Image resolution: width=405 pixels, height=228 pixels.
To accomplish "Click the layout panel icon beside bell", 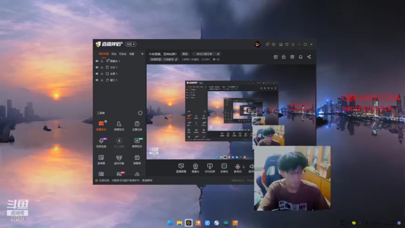I will [292, 57].
